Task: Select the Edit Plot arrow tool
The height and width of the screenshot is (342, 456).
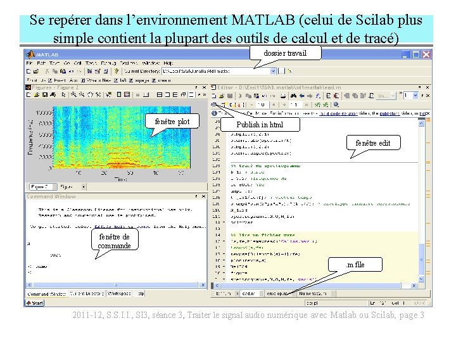Action: (64, 95)
